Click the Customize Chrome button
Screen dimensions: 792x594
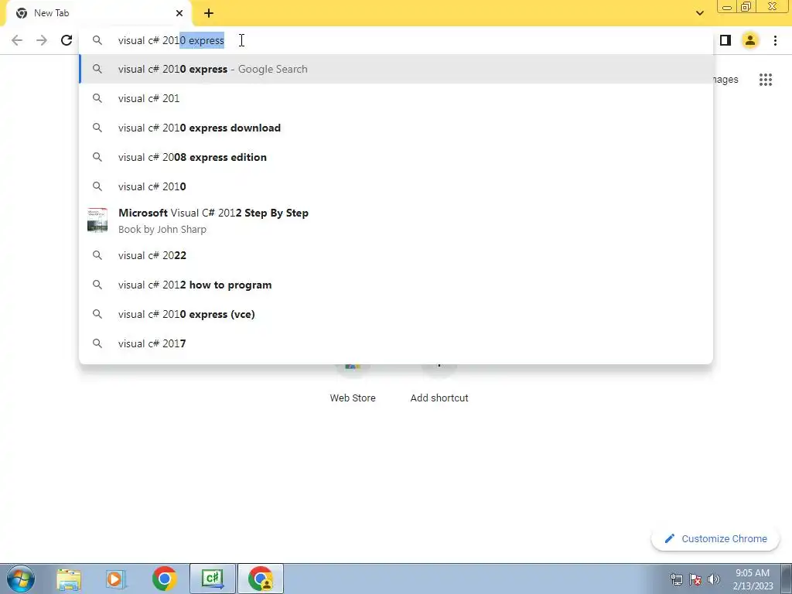coord(715,539)
